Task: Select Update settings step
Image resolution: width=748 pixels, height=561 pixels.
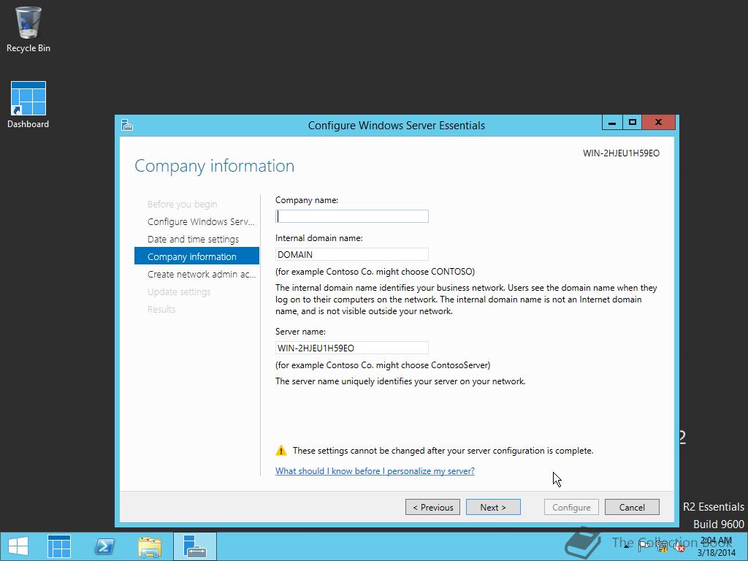Action: point(179,292)
